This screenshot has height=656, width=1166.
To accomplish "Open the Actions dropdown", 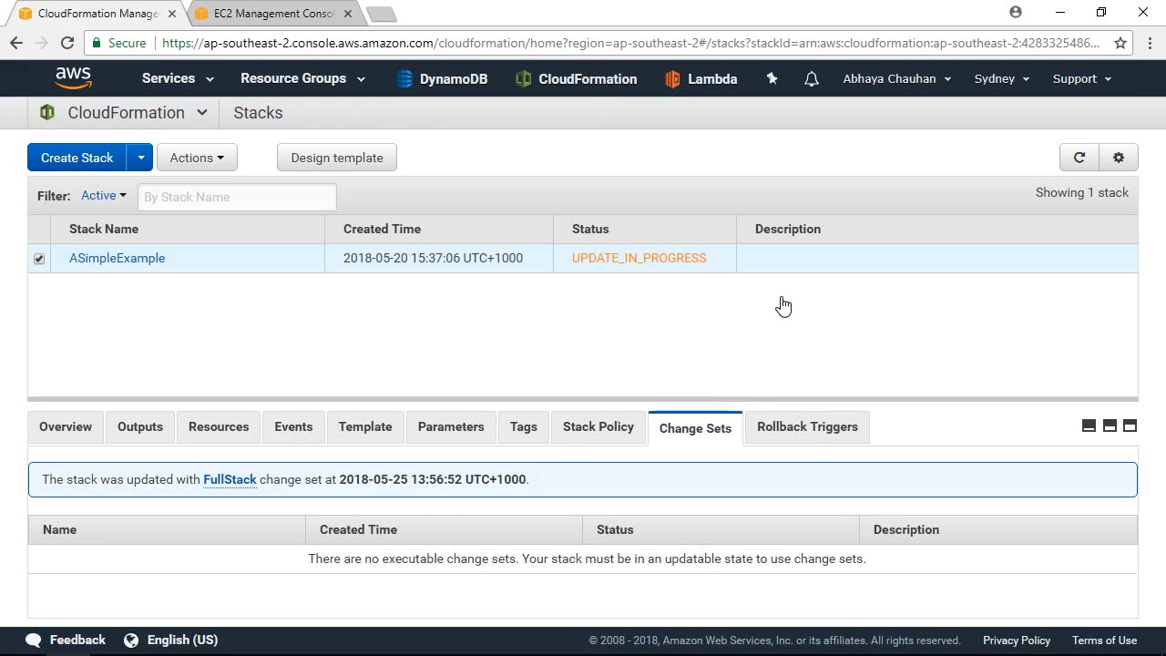I will (x=197, y=158).
